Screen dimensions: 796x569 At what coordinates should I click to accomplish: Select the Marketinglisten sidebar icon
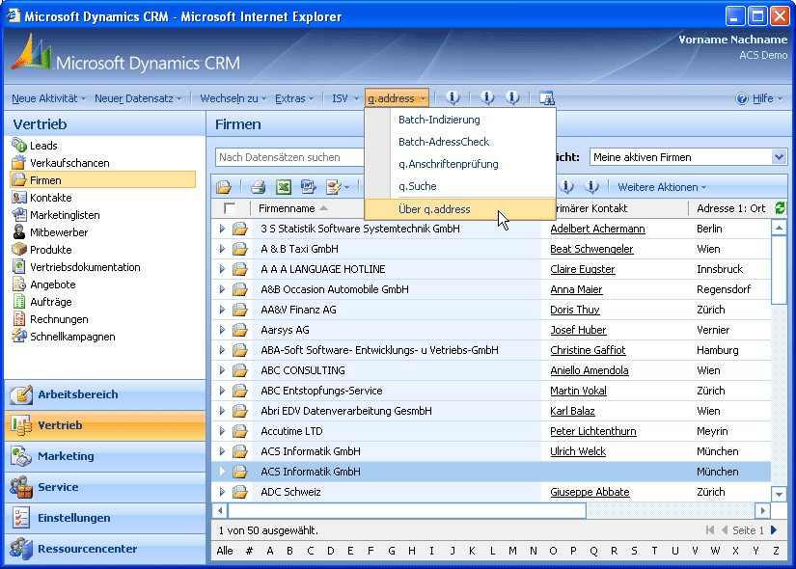[x=19, y=215]
